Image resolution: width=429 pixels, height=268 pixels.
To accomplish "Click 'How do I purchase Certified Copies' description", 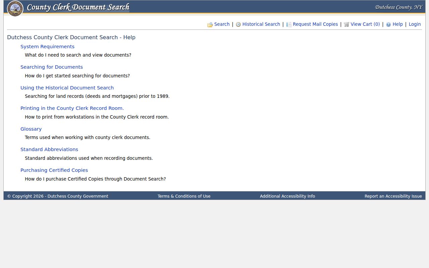I will tap(96, 179).
